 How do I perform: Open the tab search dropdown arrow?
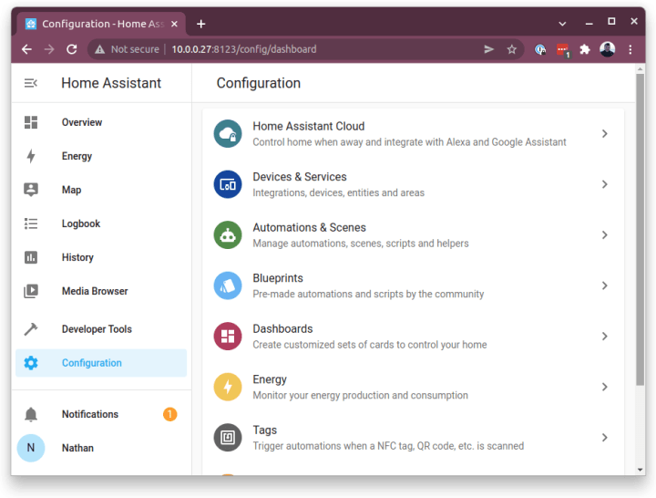(562, 24)
